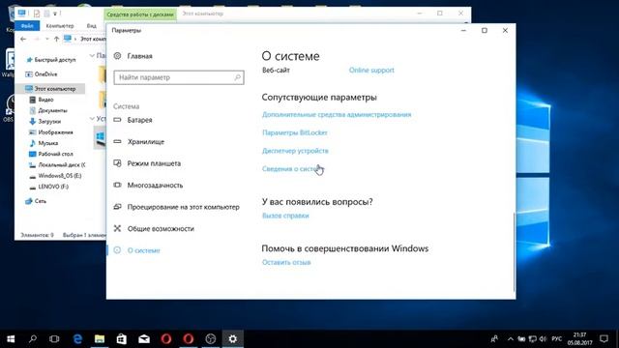Open taskbar search magnifier

pos(33,339)
